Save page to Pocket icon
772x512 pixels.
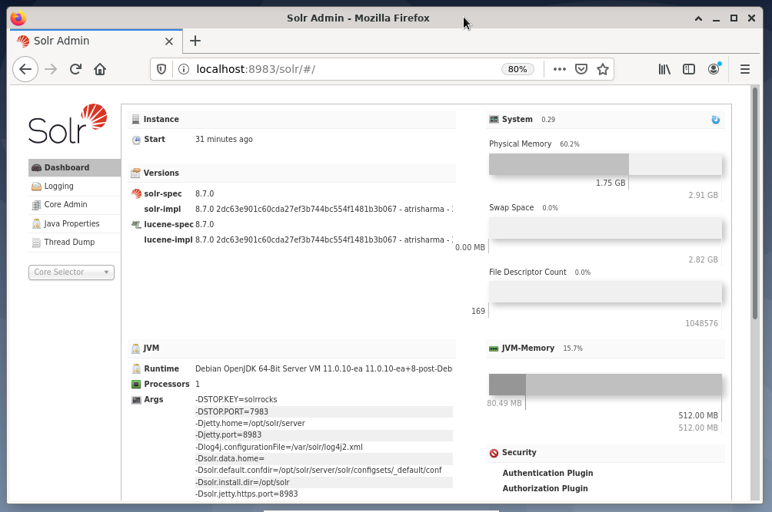581,69
